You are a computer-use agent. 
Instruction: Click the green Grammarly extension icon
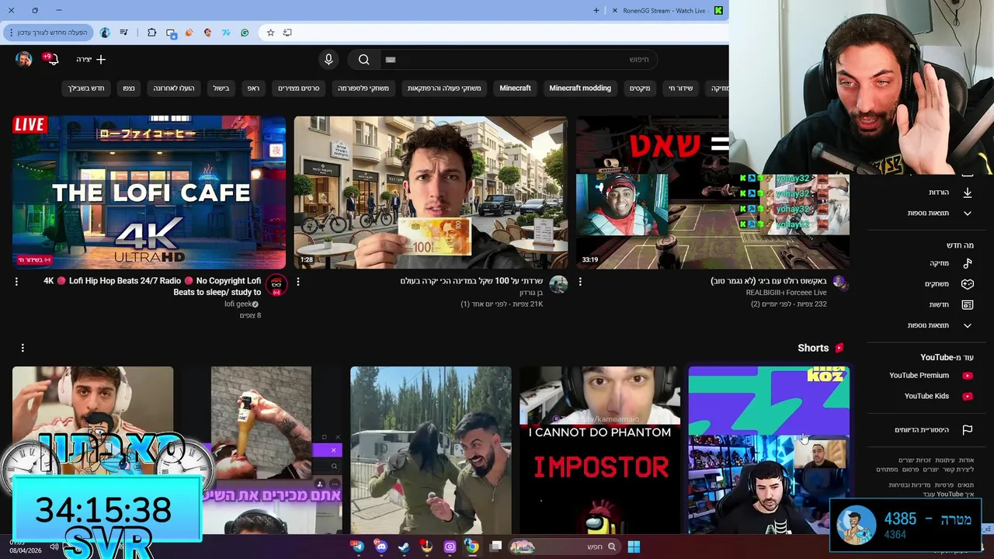pos(245,33)
